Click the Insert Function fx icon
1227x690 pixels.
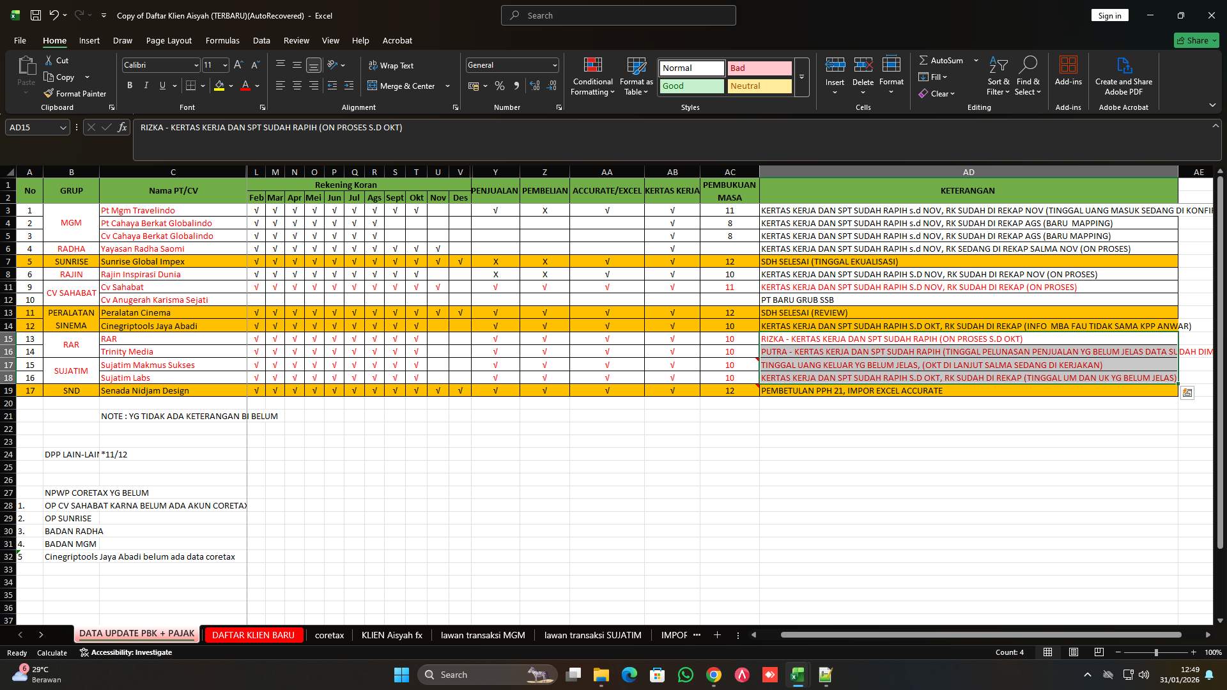point(122,127)
